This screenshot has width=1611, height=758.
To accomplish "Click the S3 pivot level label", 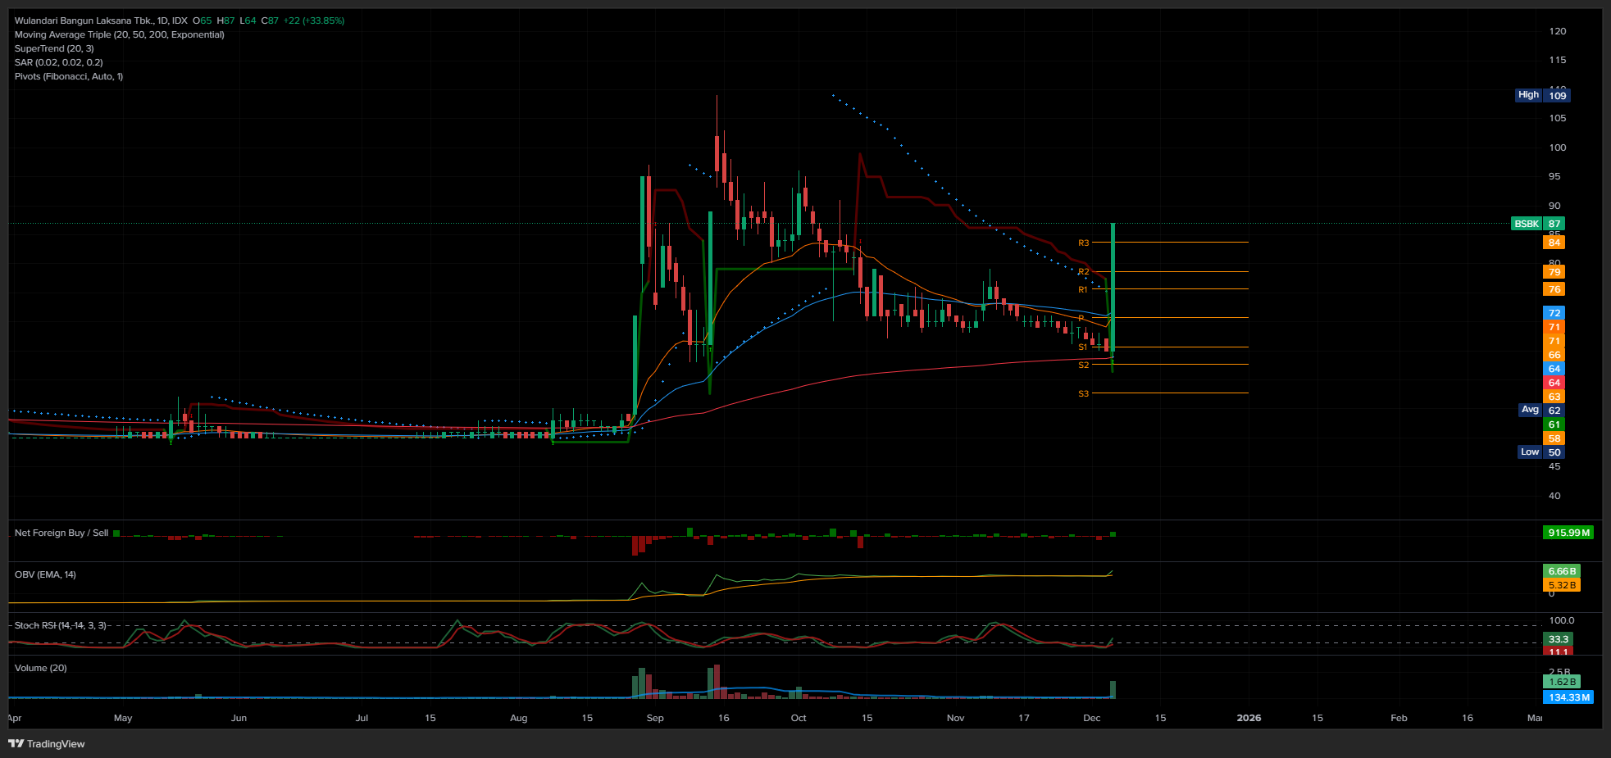I will pyautogui.click(x=1083, y=394).
